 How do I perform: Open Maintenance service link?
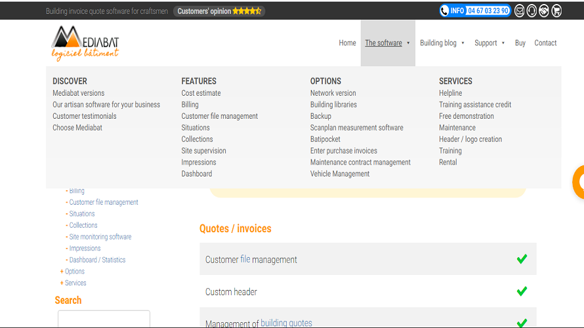[457, 128]
